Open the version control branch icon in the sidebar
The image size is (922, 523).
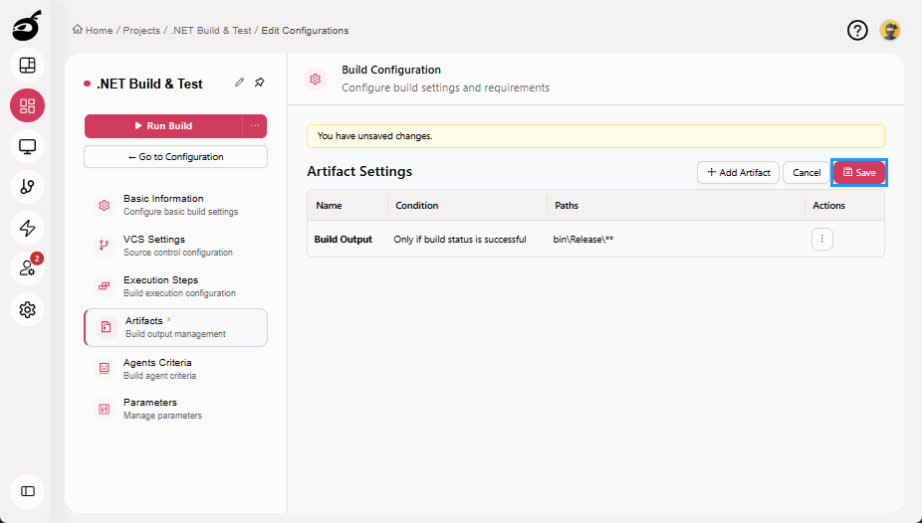coord(27,187)
